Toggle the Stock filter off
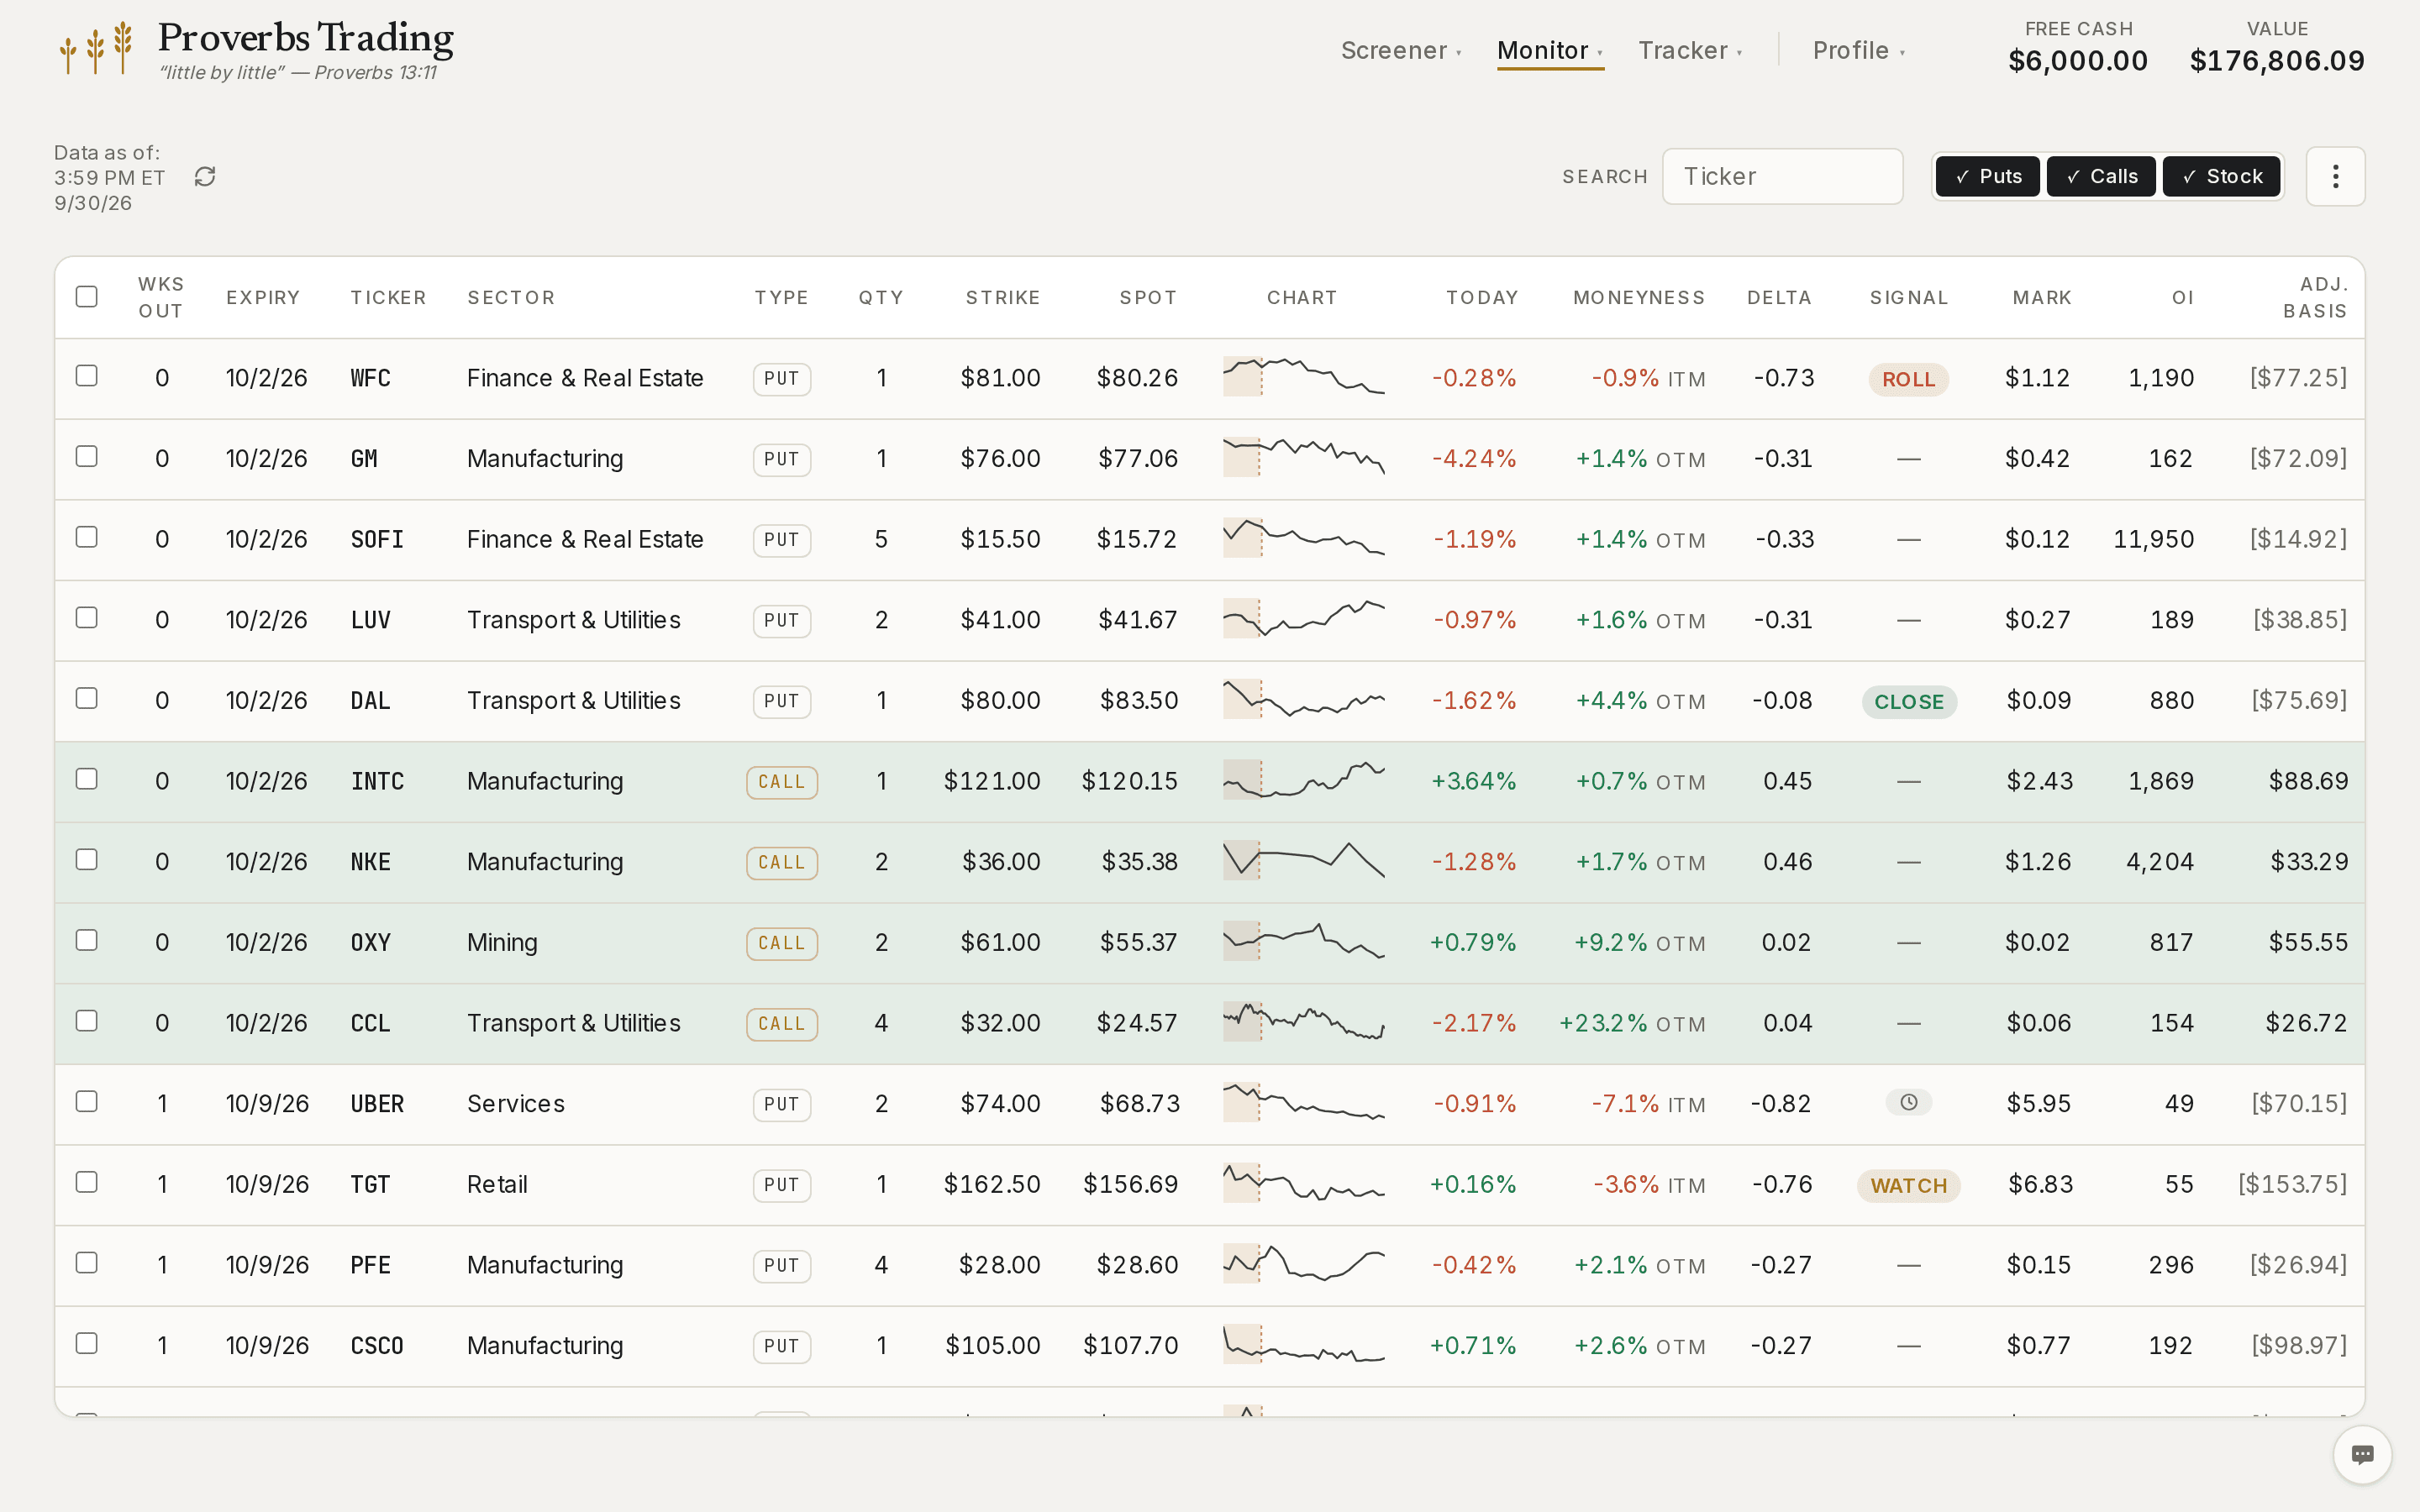This screenshot has height=1512, width=2420. pos(2221,177)
